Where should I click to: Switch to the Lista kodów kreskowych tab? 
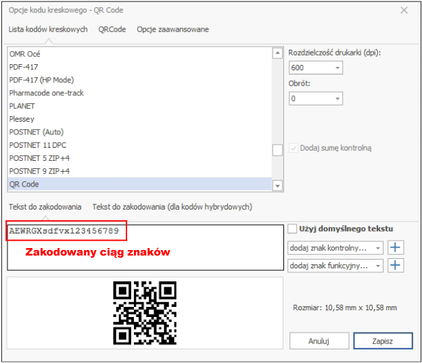(x=48, y=29)
